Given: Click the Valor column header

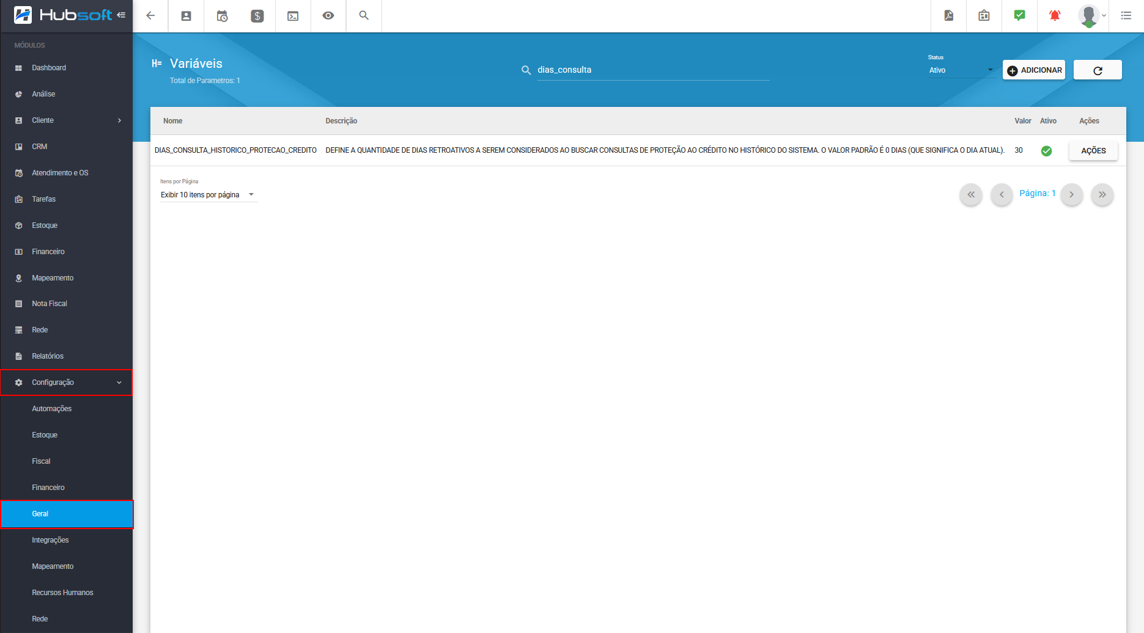Looking at the screenshot, I should click(x=1023, y=121).
